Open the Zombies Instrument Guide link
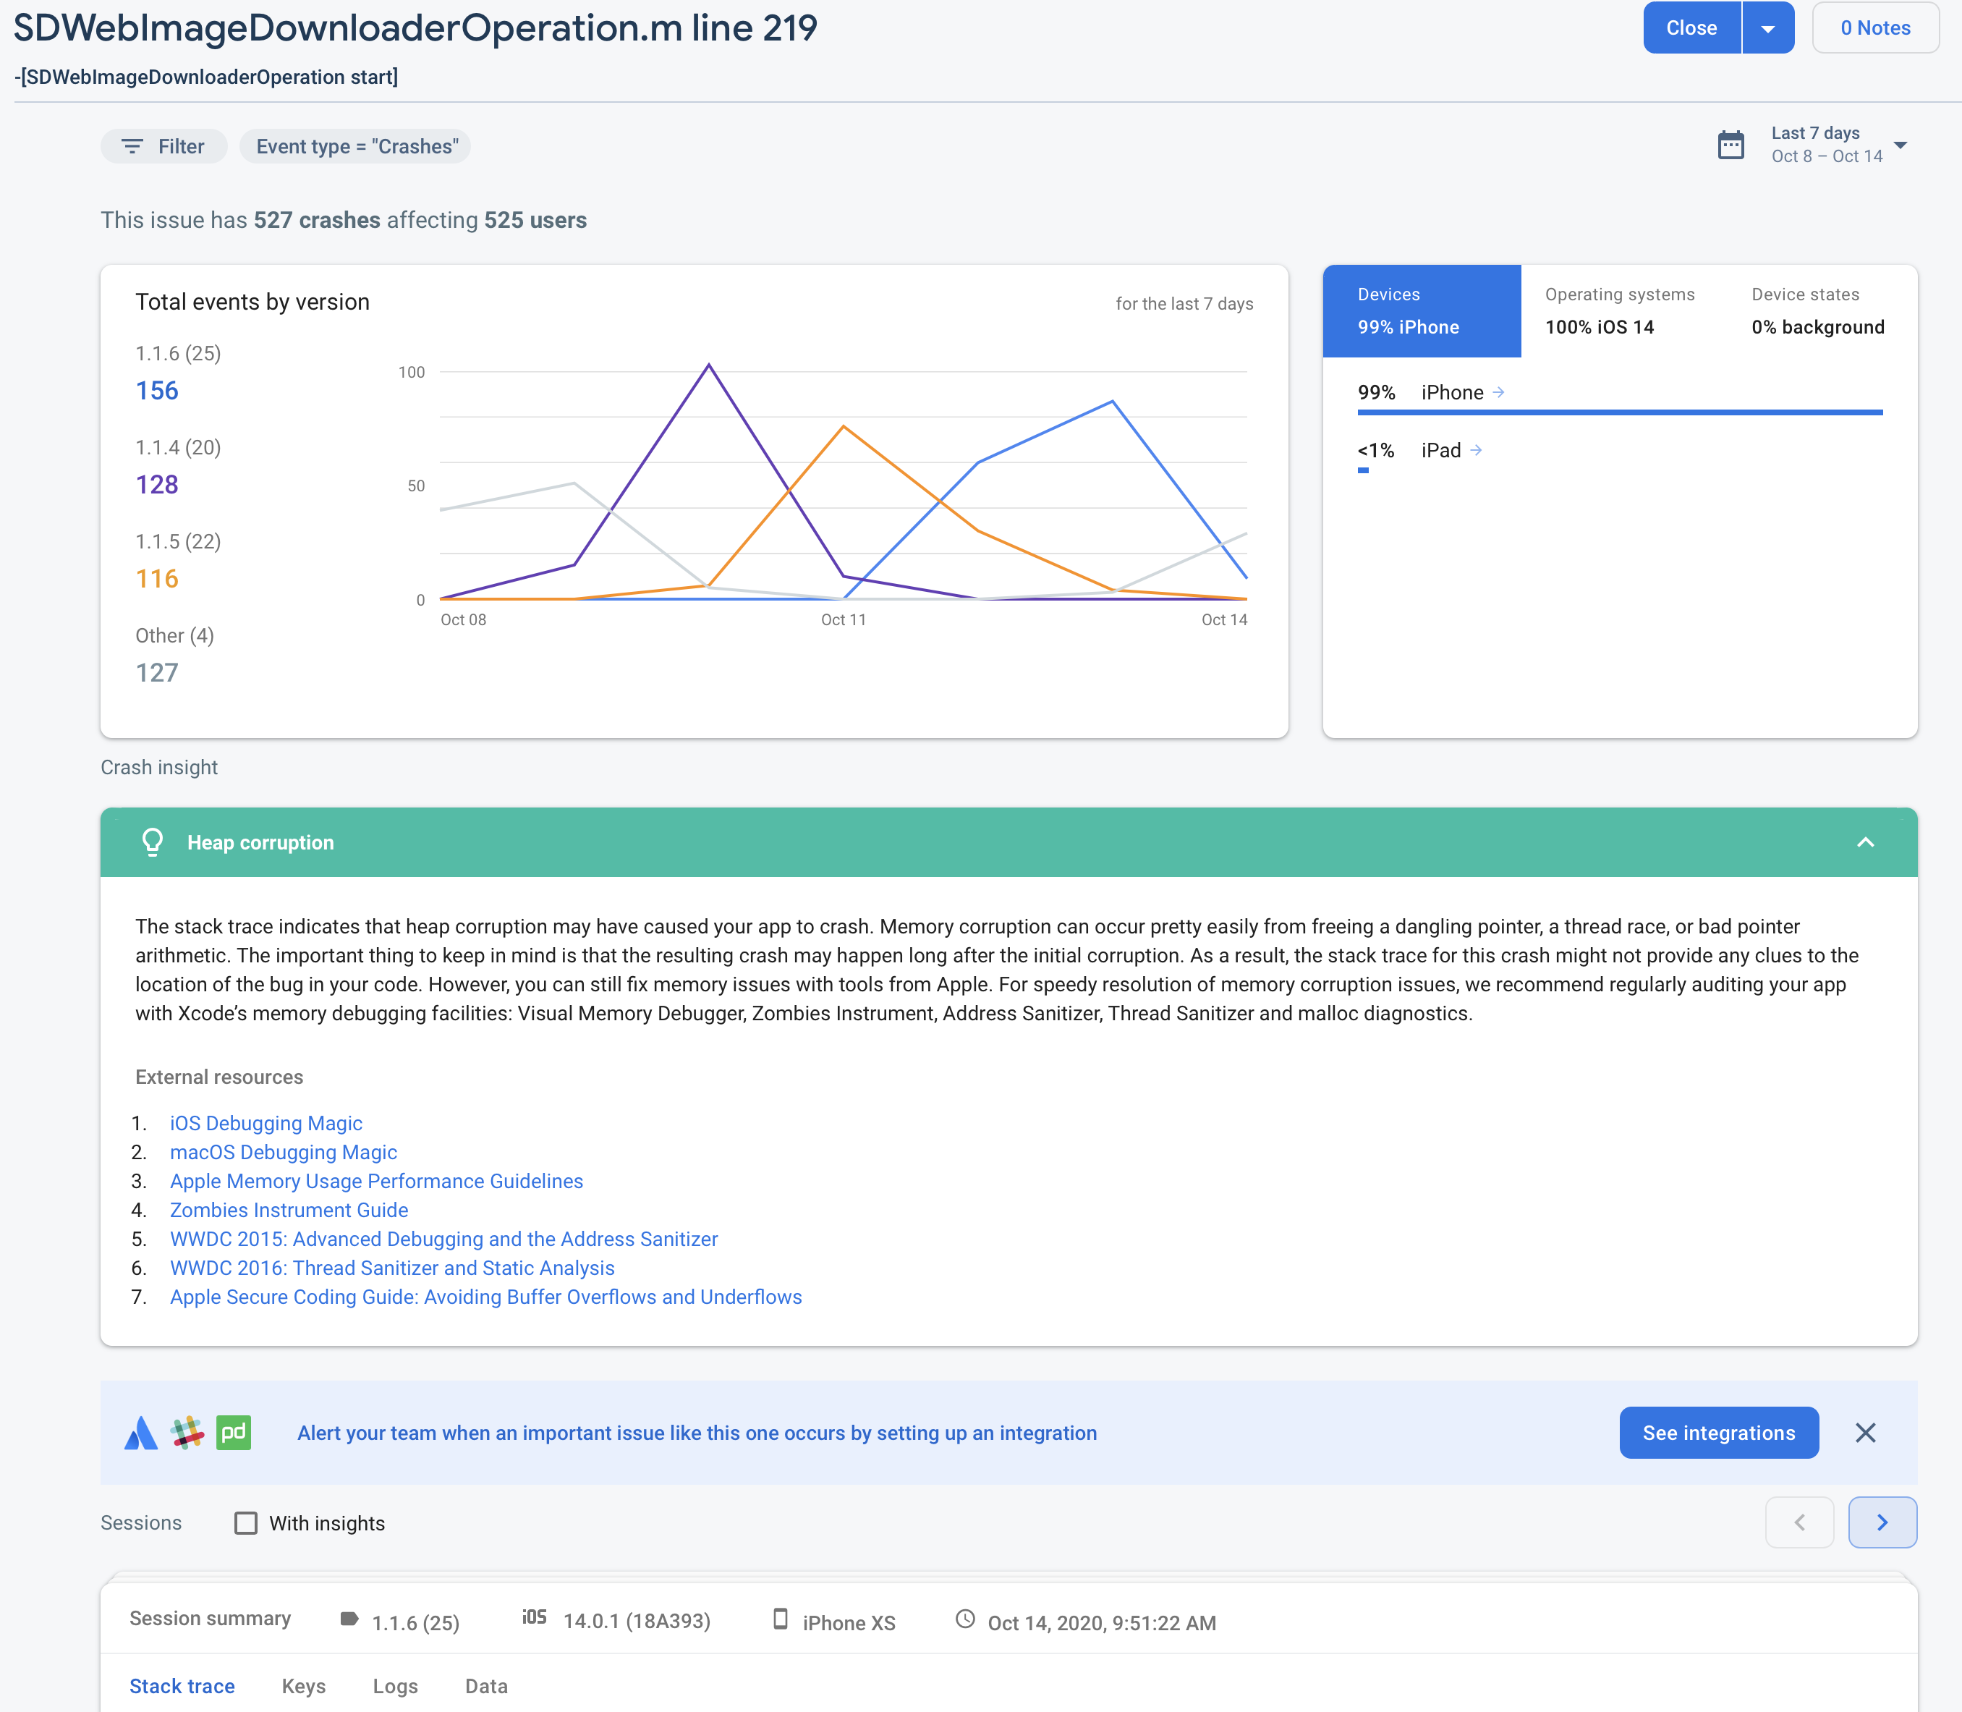The width and height of the screenshot is (1962, 1712). point(289,1210)
